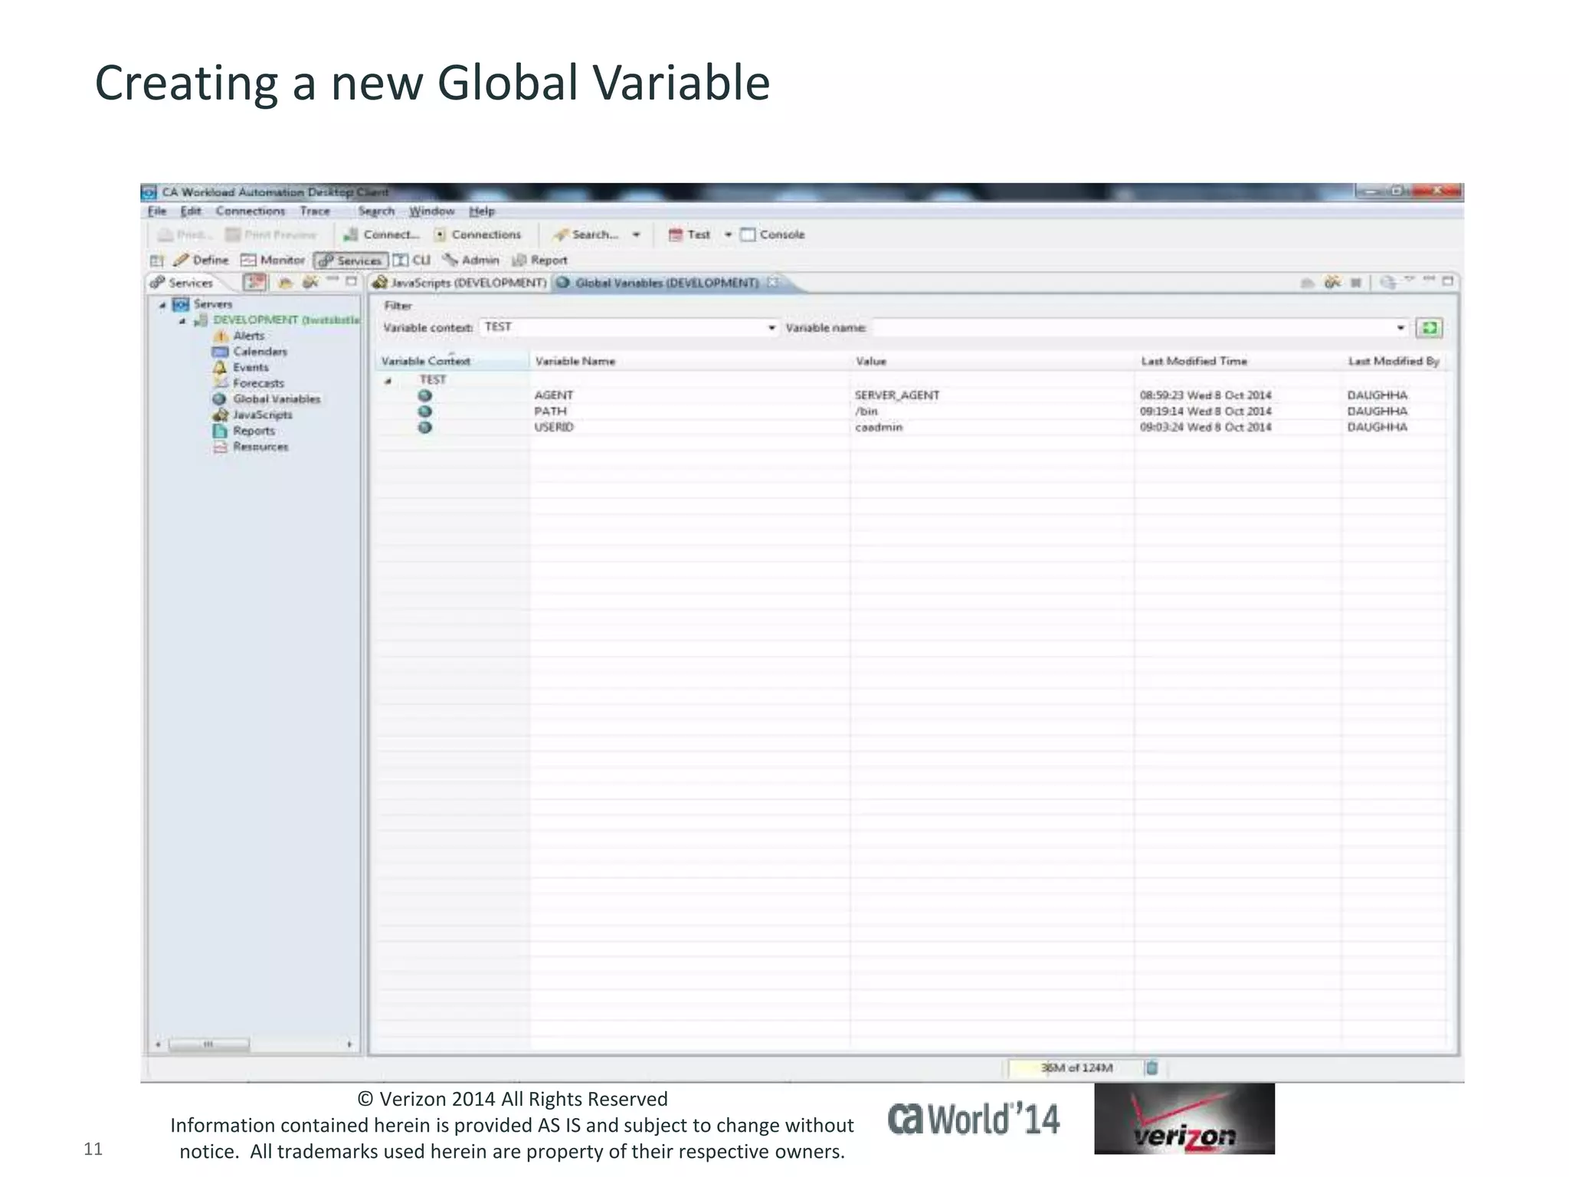Sort by Last Modified Time column

pyautogui.click(x=1238, y=361)
